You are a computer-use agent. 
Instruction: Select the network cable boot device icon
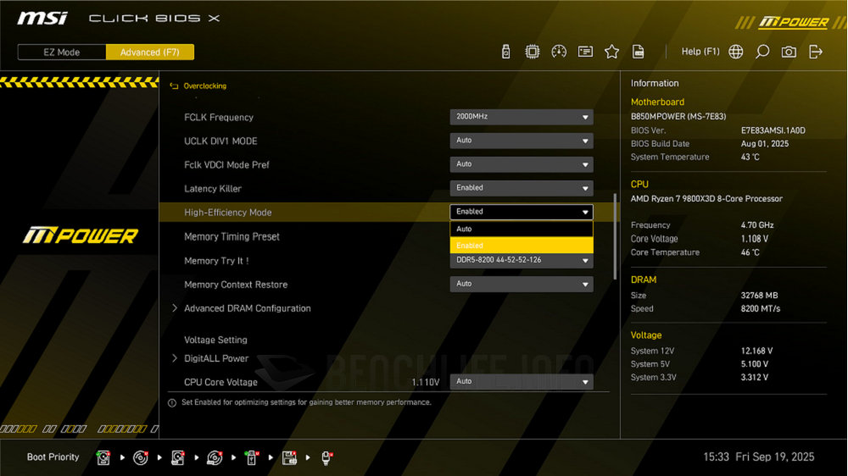coord(326,457)
